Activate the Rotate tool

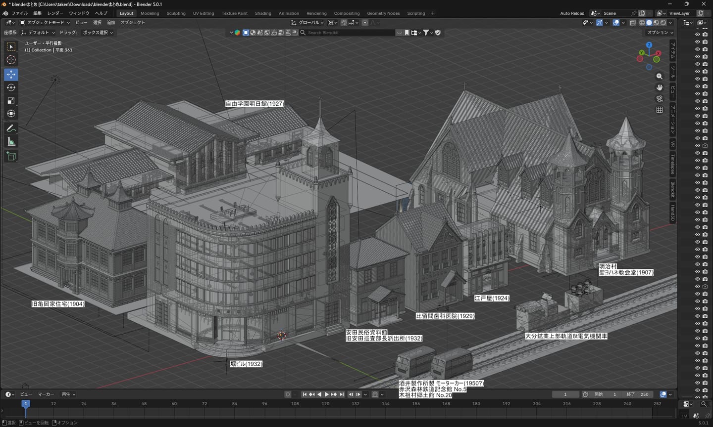click(x=11, y=87)
